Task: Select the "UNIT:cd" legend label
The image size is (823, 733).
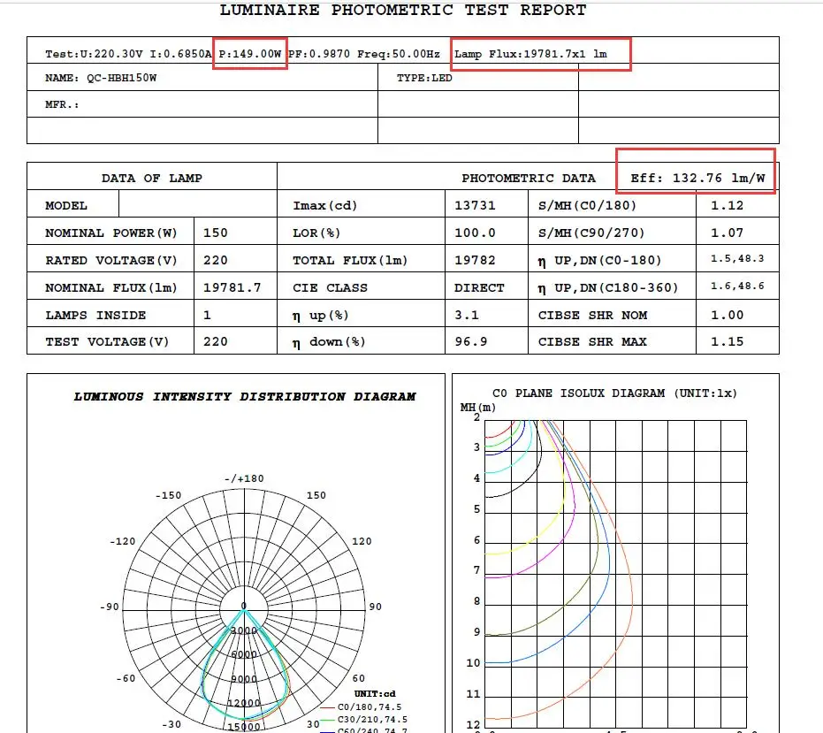Action: (375, 693)
